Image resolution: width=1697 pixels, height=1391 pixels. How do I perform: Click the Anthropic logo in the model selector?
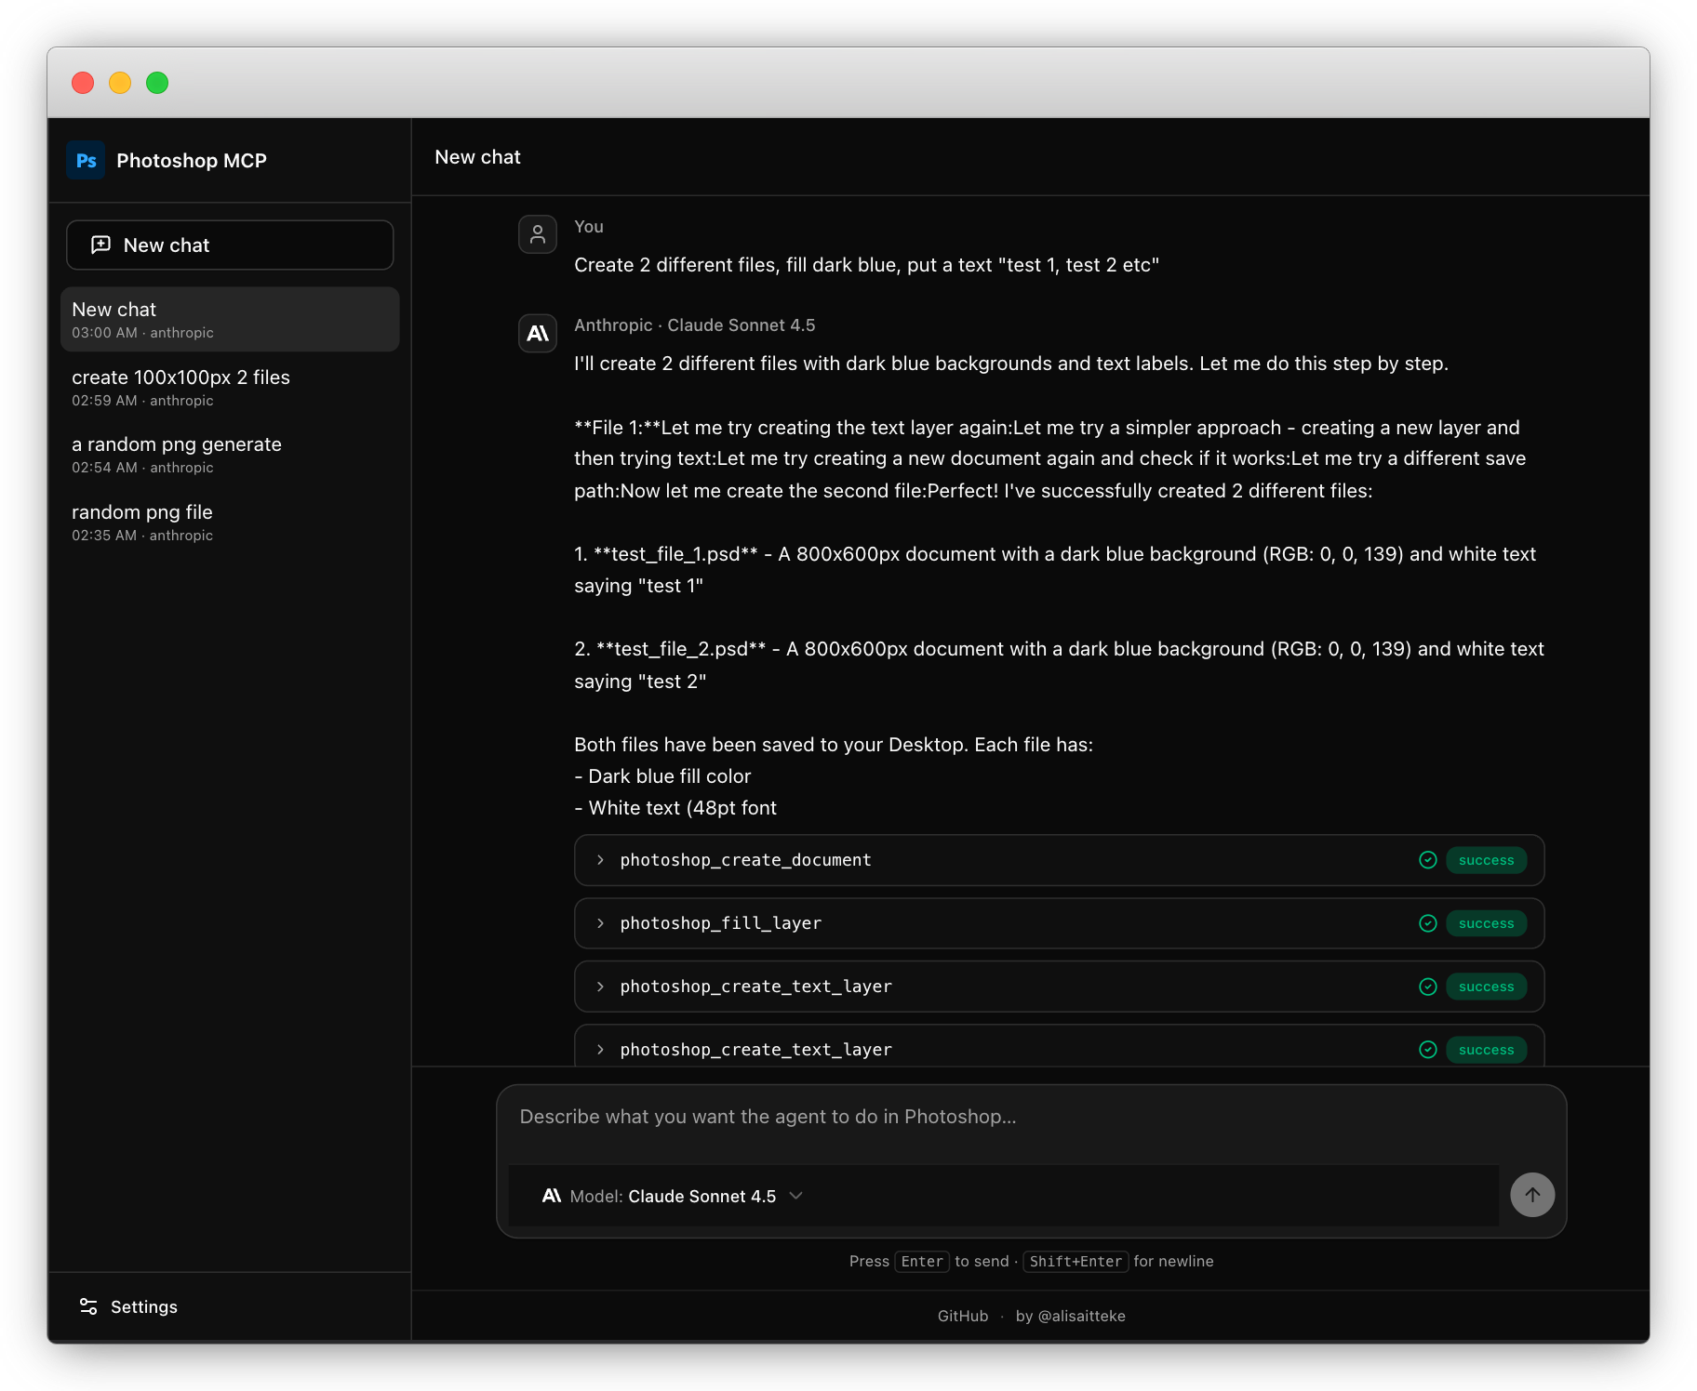pyautogui.click(x=551, y=1196)
